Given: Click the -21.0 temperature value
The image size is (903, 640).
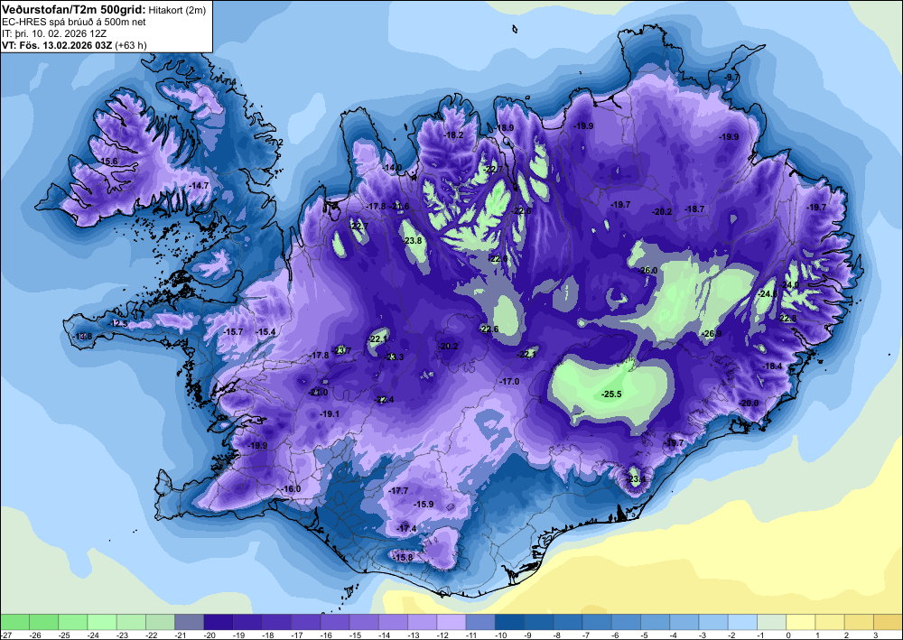Looking at the screenshot, I should (x=319, y=393).
